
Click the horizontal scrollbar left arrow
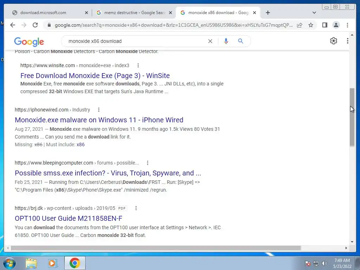8,248
